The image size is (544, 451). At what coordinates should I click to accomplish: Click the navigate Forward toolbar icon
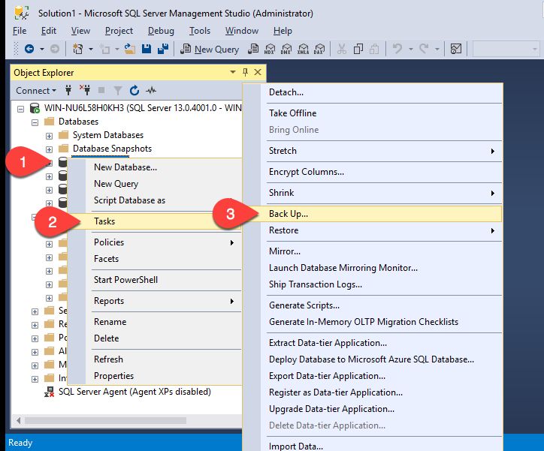tap(54, 49)
